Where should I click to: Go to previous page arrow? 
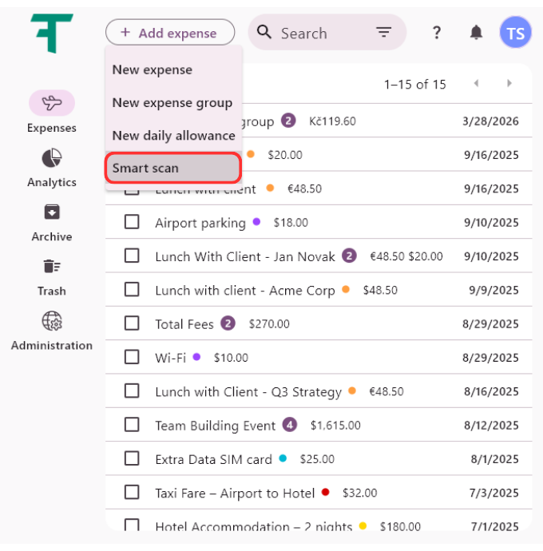pyautogui.click(x=477, y=84)
